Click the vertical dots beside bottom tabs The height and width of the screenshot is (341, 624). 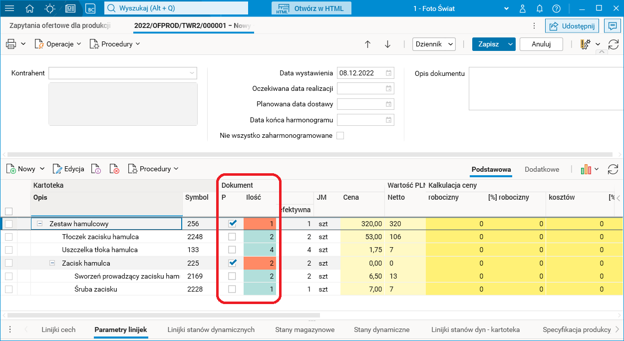(x=10, y=330)
